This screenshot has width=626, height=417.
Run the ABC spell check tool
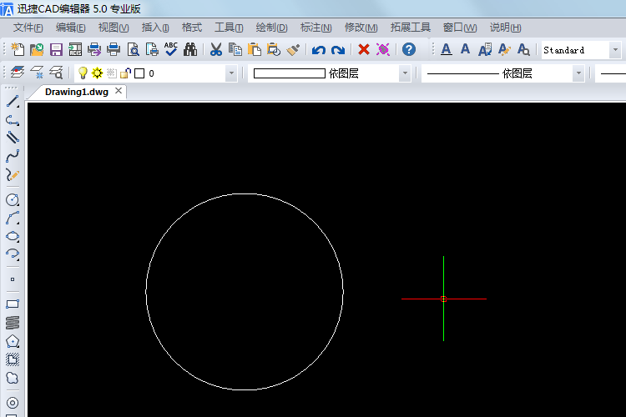point(171,49)
